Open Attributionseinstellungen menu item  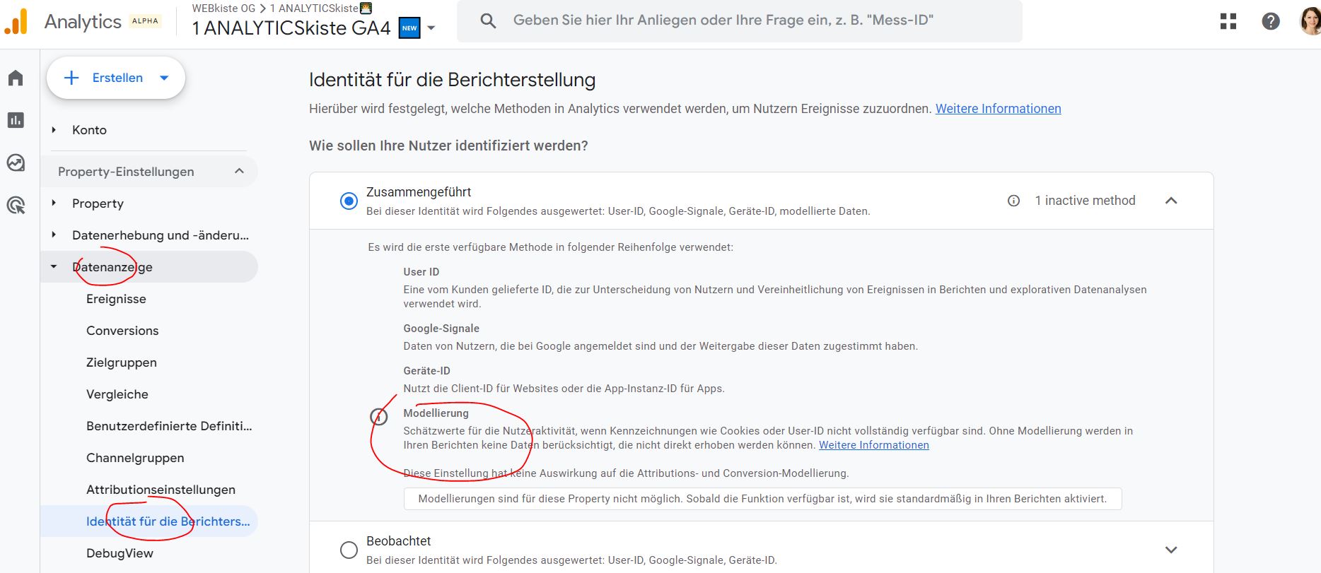point(161,490)
